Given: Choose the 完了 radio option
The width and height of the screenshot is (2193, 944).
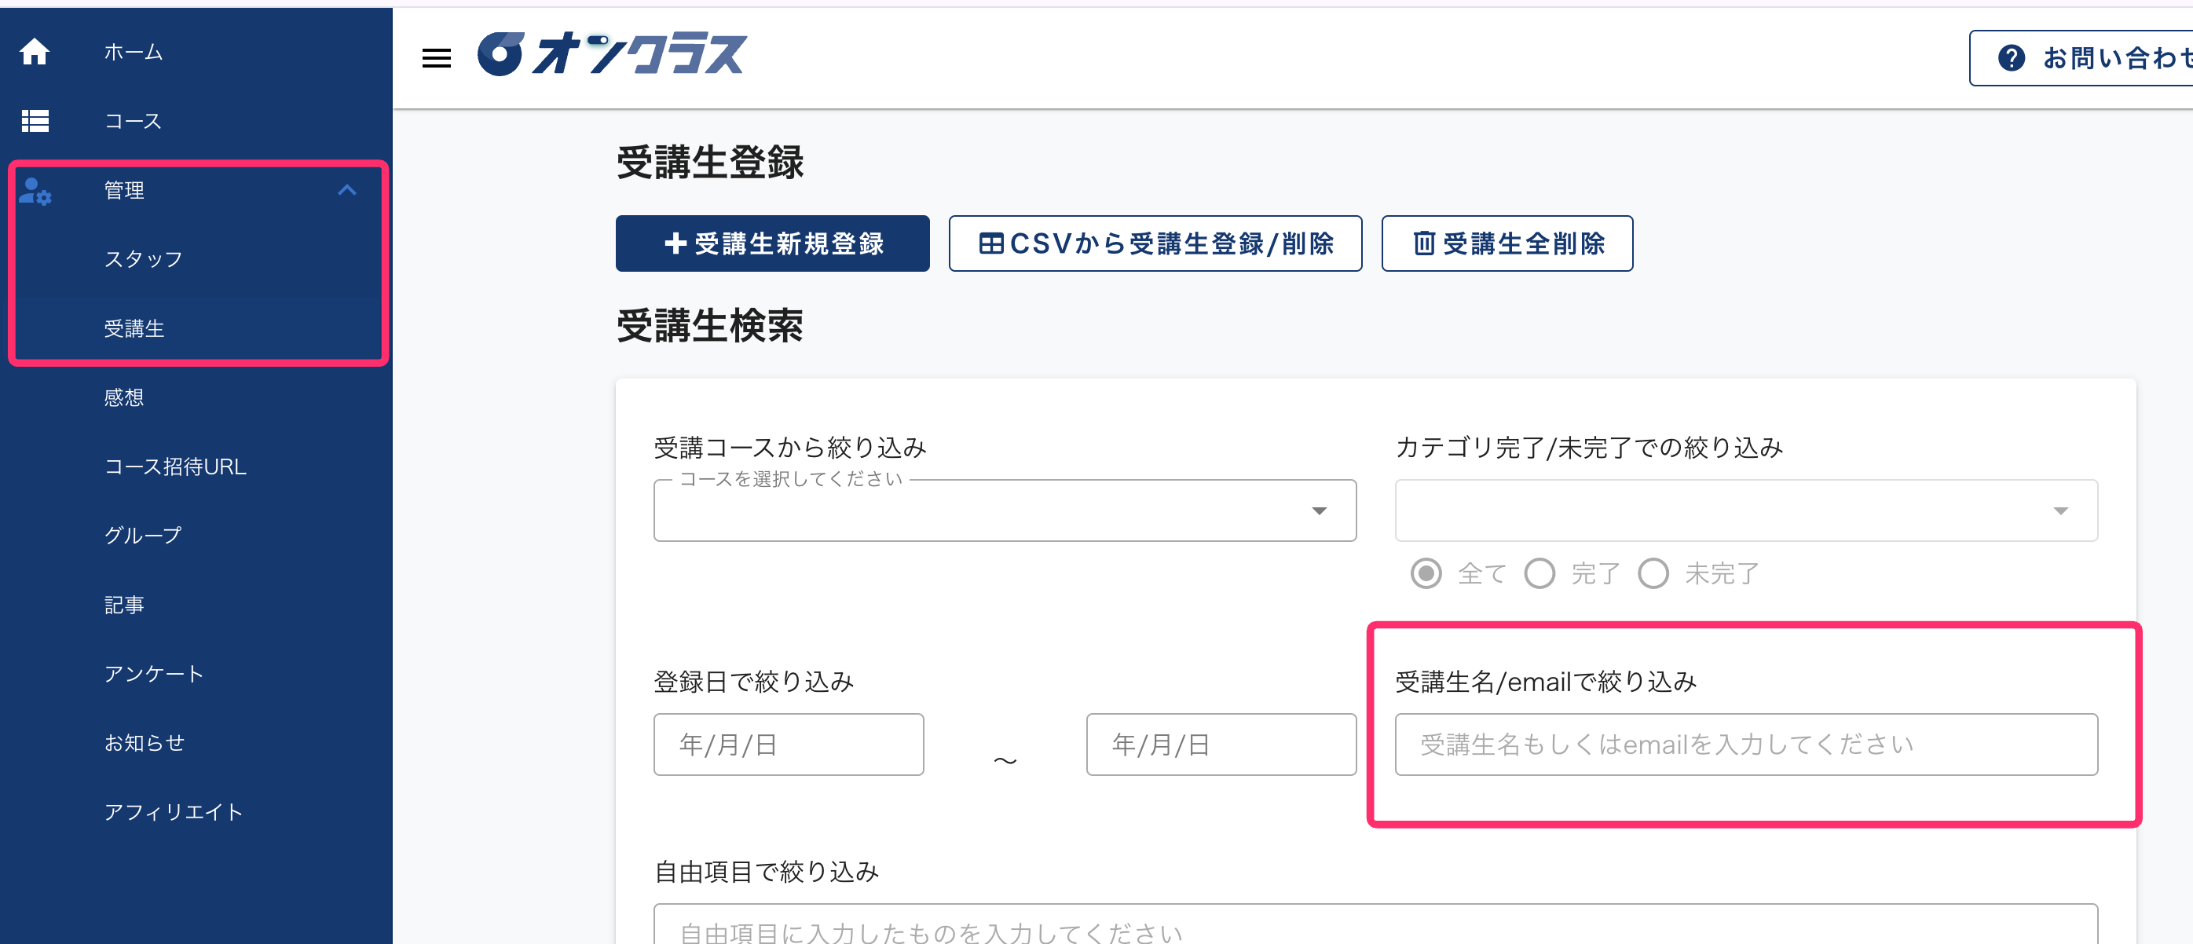Looking at the screenshot, I should pos(1539,574).
